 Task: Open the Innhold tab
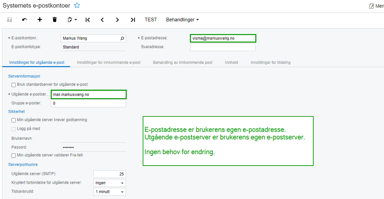point(231,62)
